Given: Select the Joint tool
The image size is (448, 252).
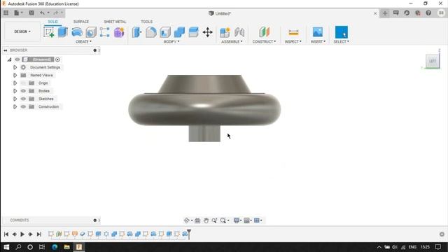Looking at the screenshot, I should 239,32.
